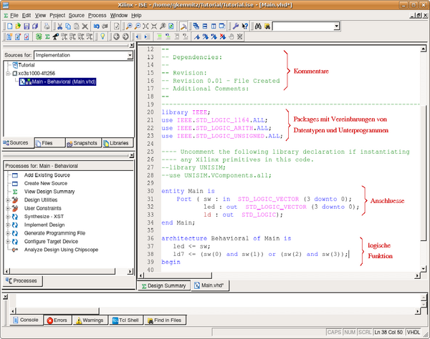Viewport: 430px width, 339px height.
Task: Click the Open file folder icon
Action: pos(18,26)
